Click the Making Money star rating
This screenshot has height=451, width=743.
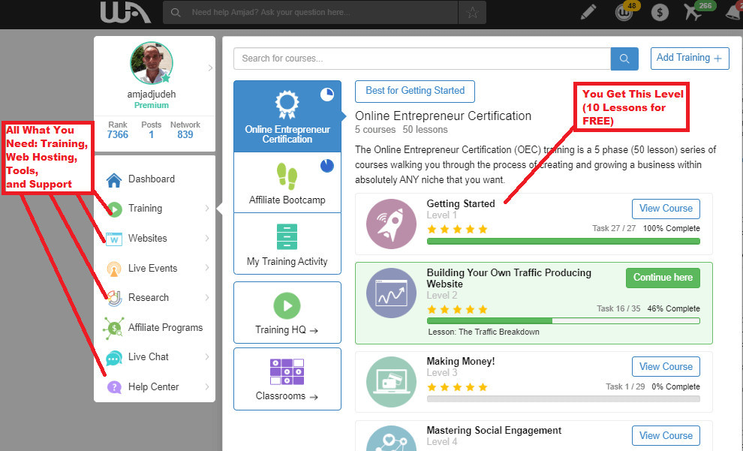click(457, 387)
